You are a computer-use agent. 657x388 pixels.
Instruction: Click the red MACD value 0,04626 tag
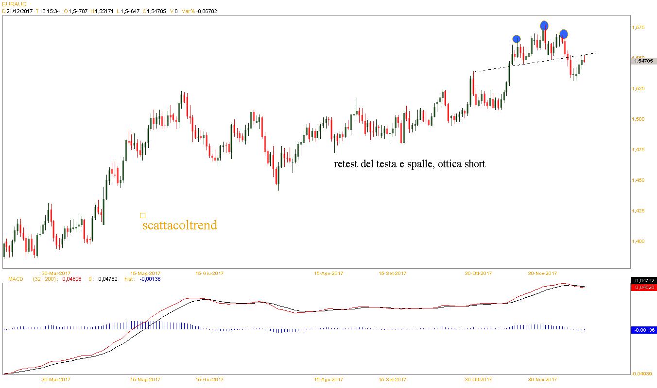click(x=644, y=287)
